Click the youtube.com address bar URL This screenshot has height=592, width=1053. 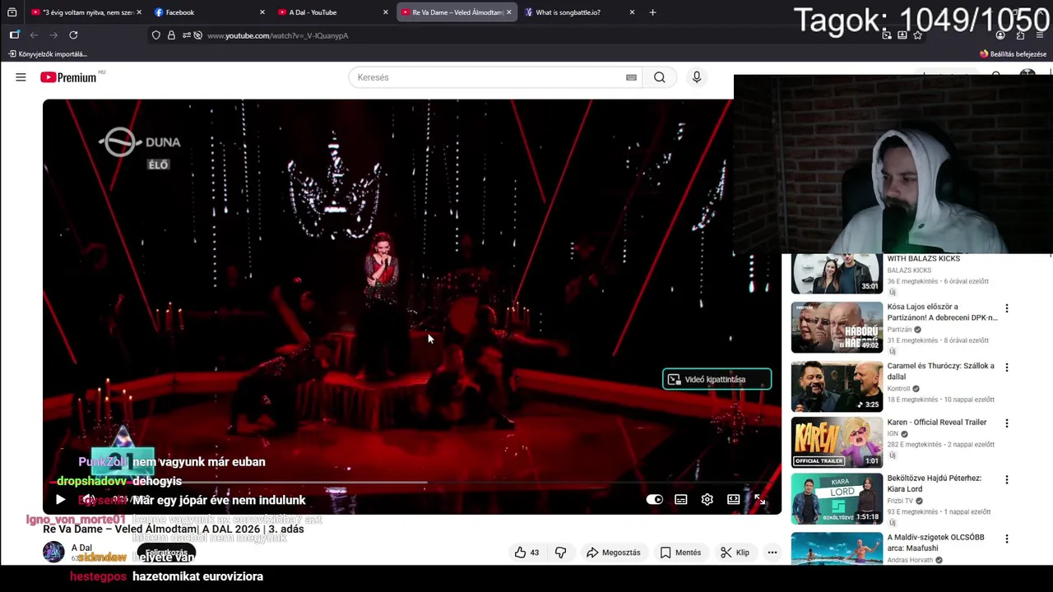(278, 35)
